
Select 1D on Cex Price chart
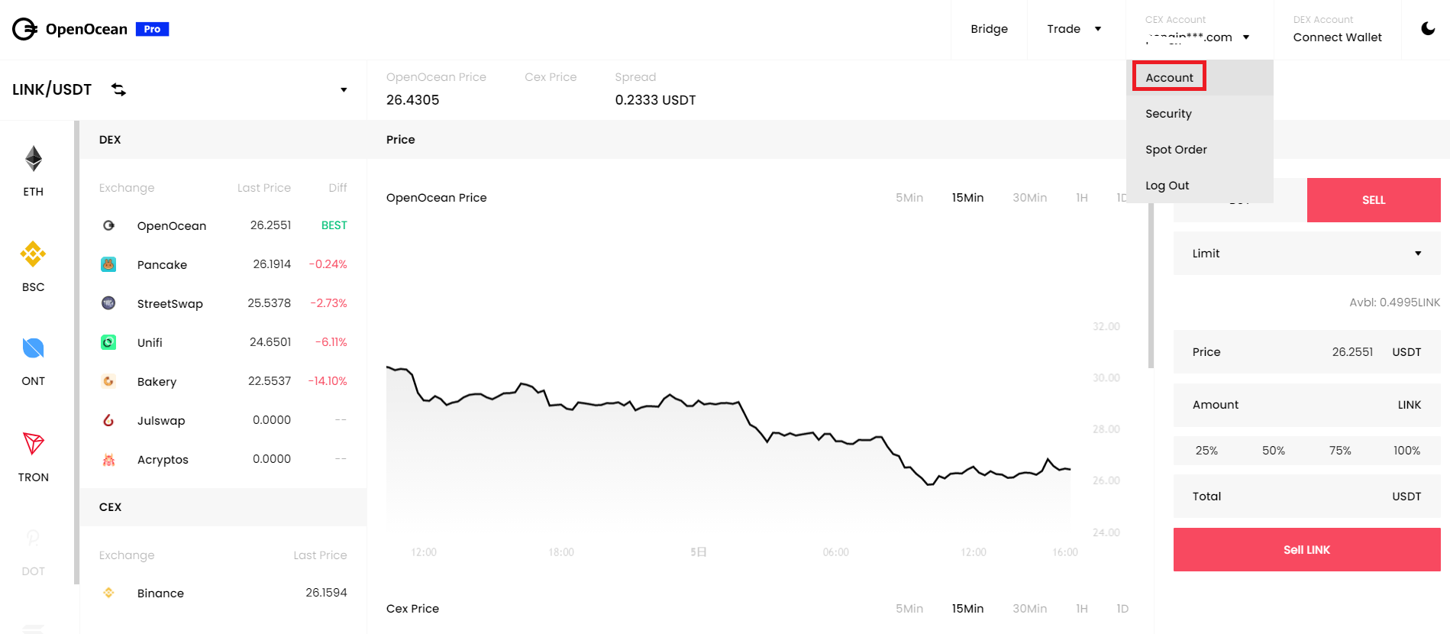pos(1122,609)
